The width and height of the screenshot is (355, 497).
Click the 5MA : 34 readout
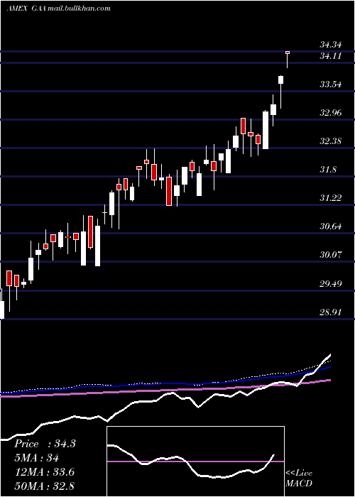point(36,458)
